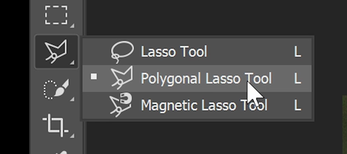
Task: Activate the Crop tool
Action: coord(56,125)
